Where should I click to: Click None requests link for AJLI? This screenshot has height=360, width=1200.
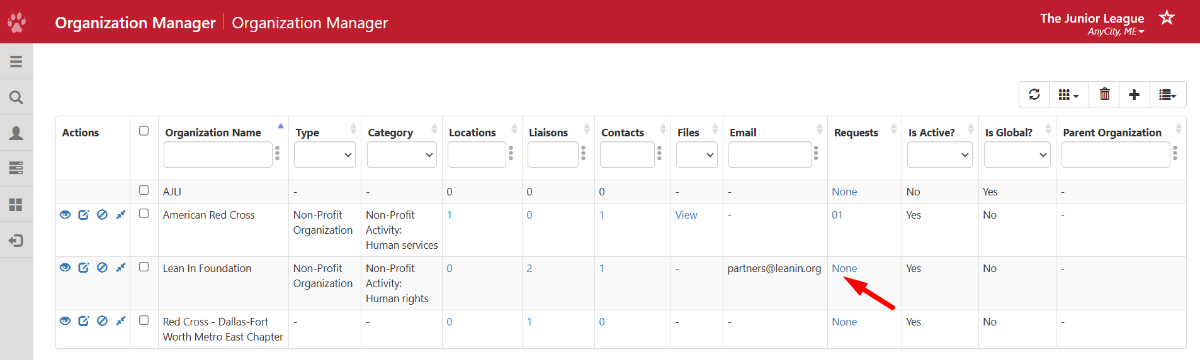tap(844, 192)
